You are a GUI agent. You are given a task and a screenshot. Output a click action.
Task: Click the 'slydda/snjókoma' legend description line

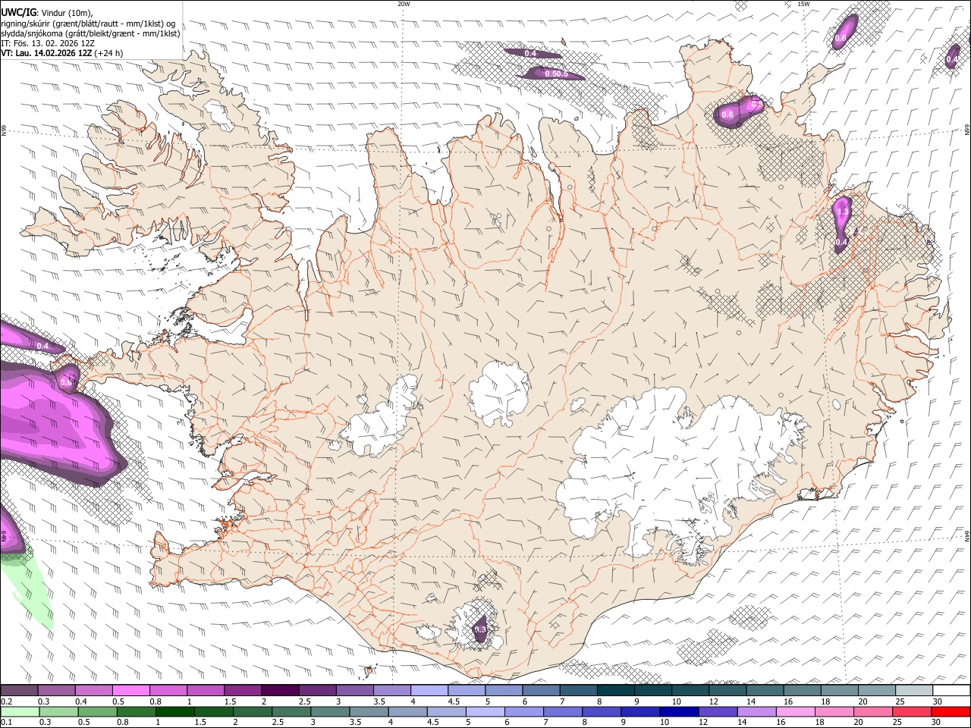[90, 33]
